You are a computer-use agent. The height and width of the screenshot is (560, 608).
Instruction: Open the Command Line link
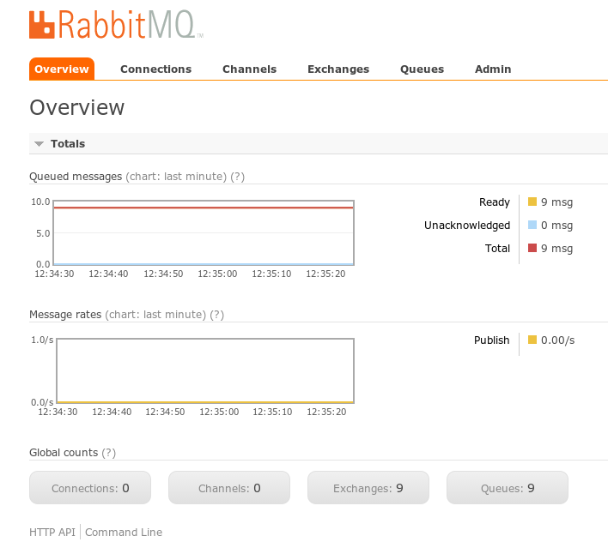[x=124, y=532]
